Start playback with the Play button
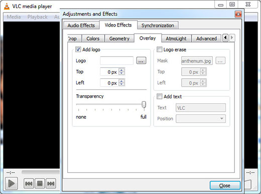This screenshot has width=261, height=194. pyautogui.click(x=12, y=183)
